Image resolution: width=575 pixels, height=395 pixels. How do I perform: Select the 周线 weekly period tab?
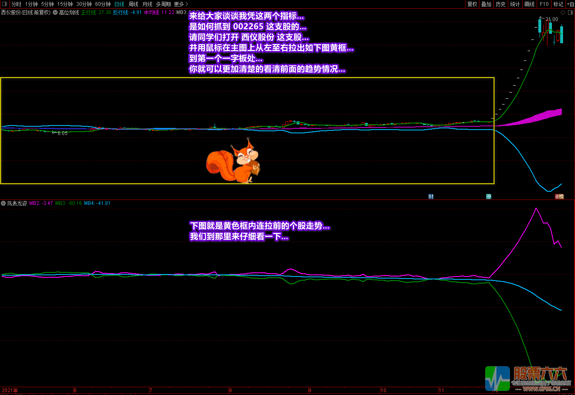[133, 4]
